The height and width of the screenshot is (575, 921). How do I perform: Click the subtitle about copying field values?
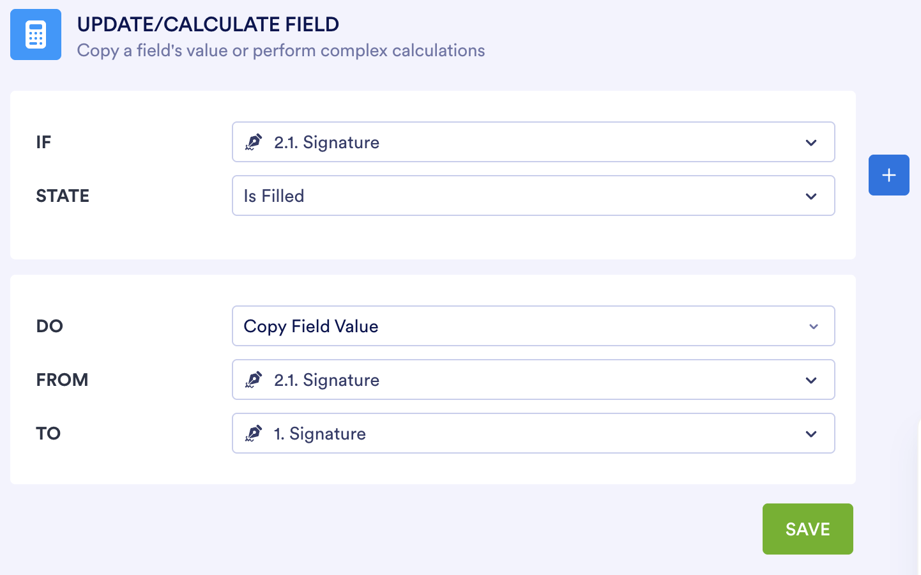click(281, 50)
